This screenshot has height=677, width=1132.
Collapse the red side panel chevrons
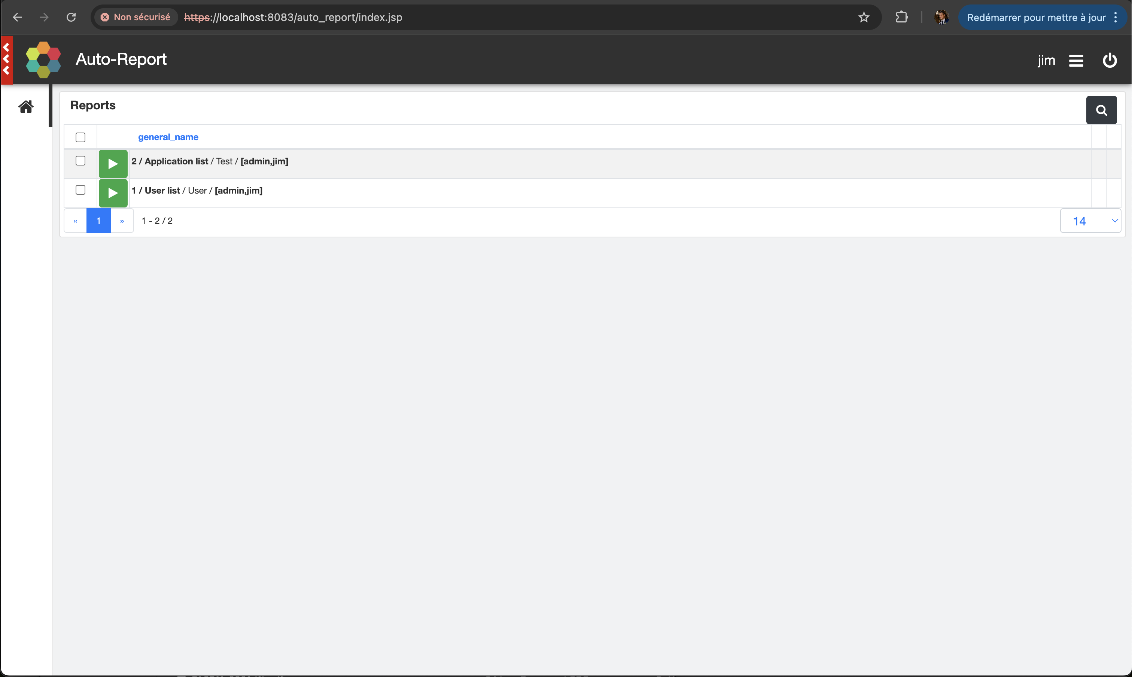6,59
